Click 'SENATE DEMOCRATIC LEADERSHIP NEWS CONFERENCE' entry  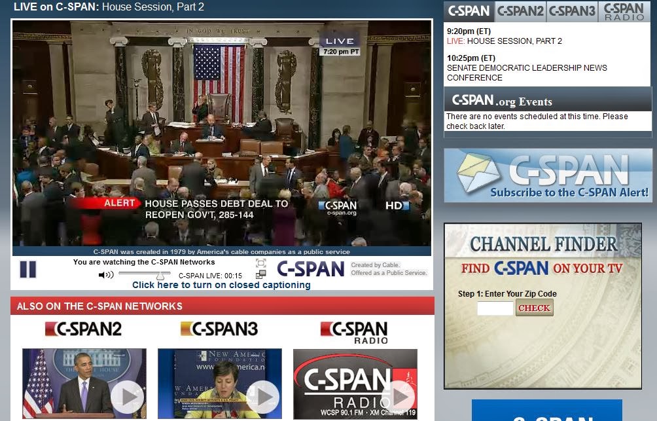click(x=527, y=73)
